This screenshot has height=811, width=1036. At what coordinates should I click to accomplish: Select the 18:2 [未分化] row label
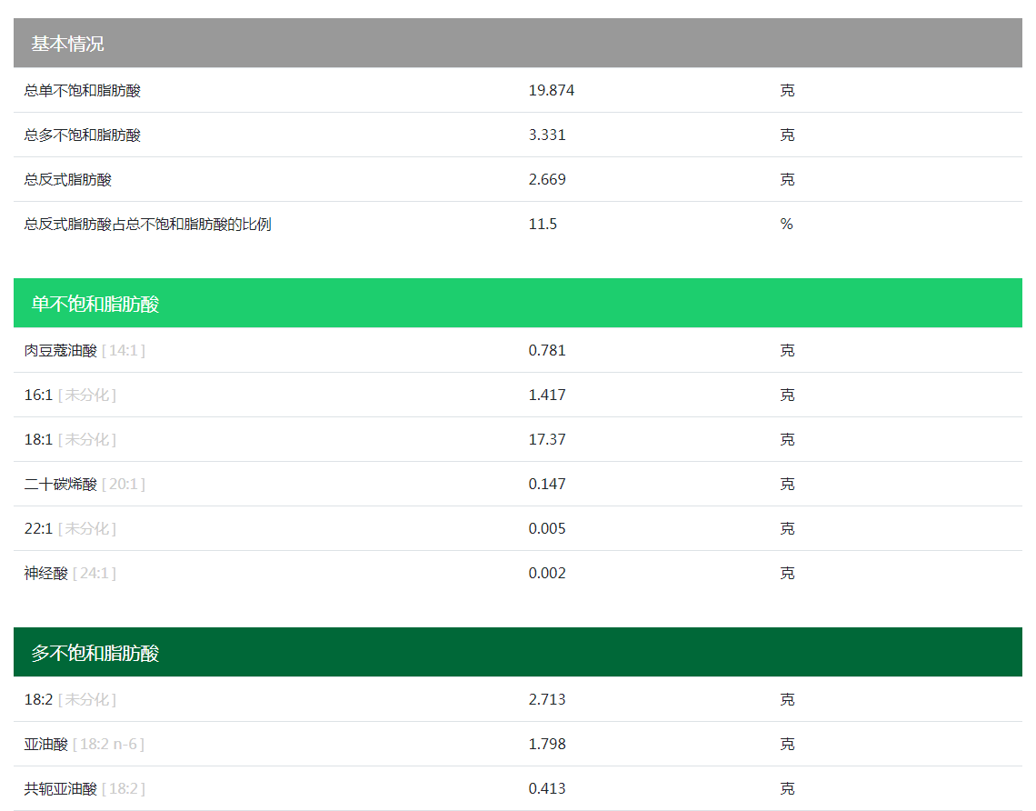coord(70,700)
